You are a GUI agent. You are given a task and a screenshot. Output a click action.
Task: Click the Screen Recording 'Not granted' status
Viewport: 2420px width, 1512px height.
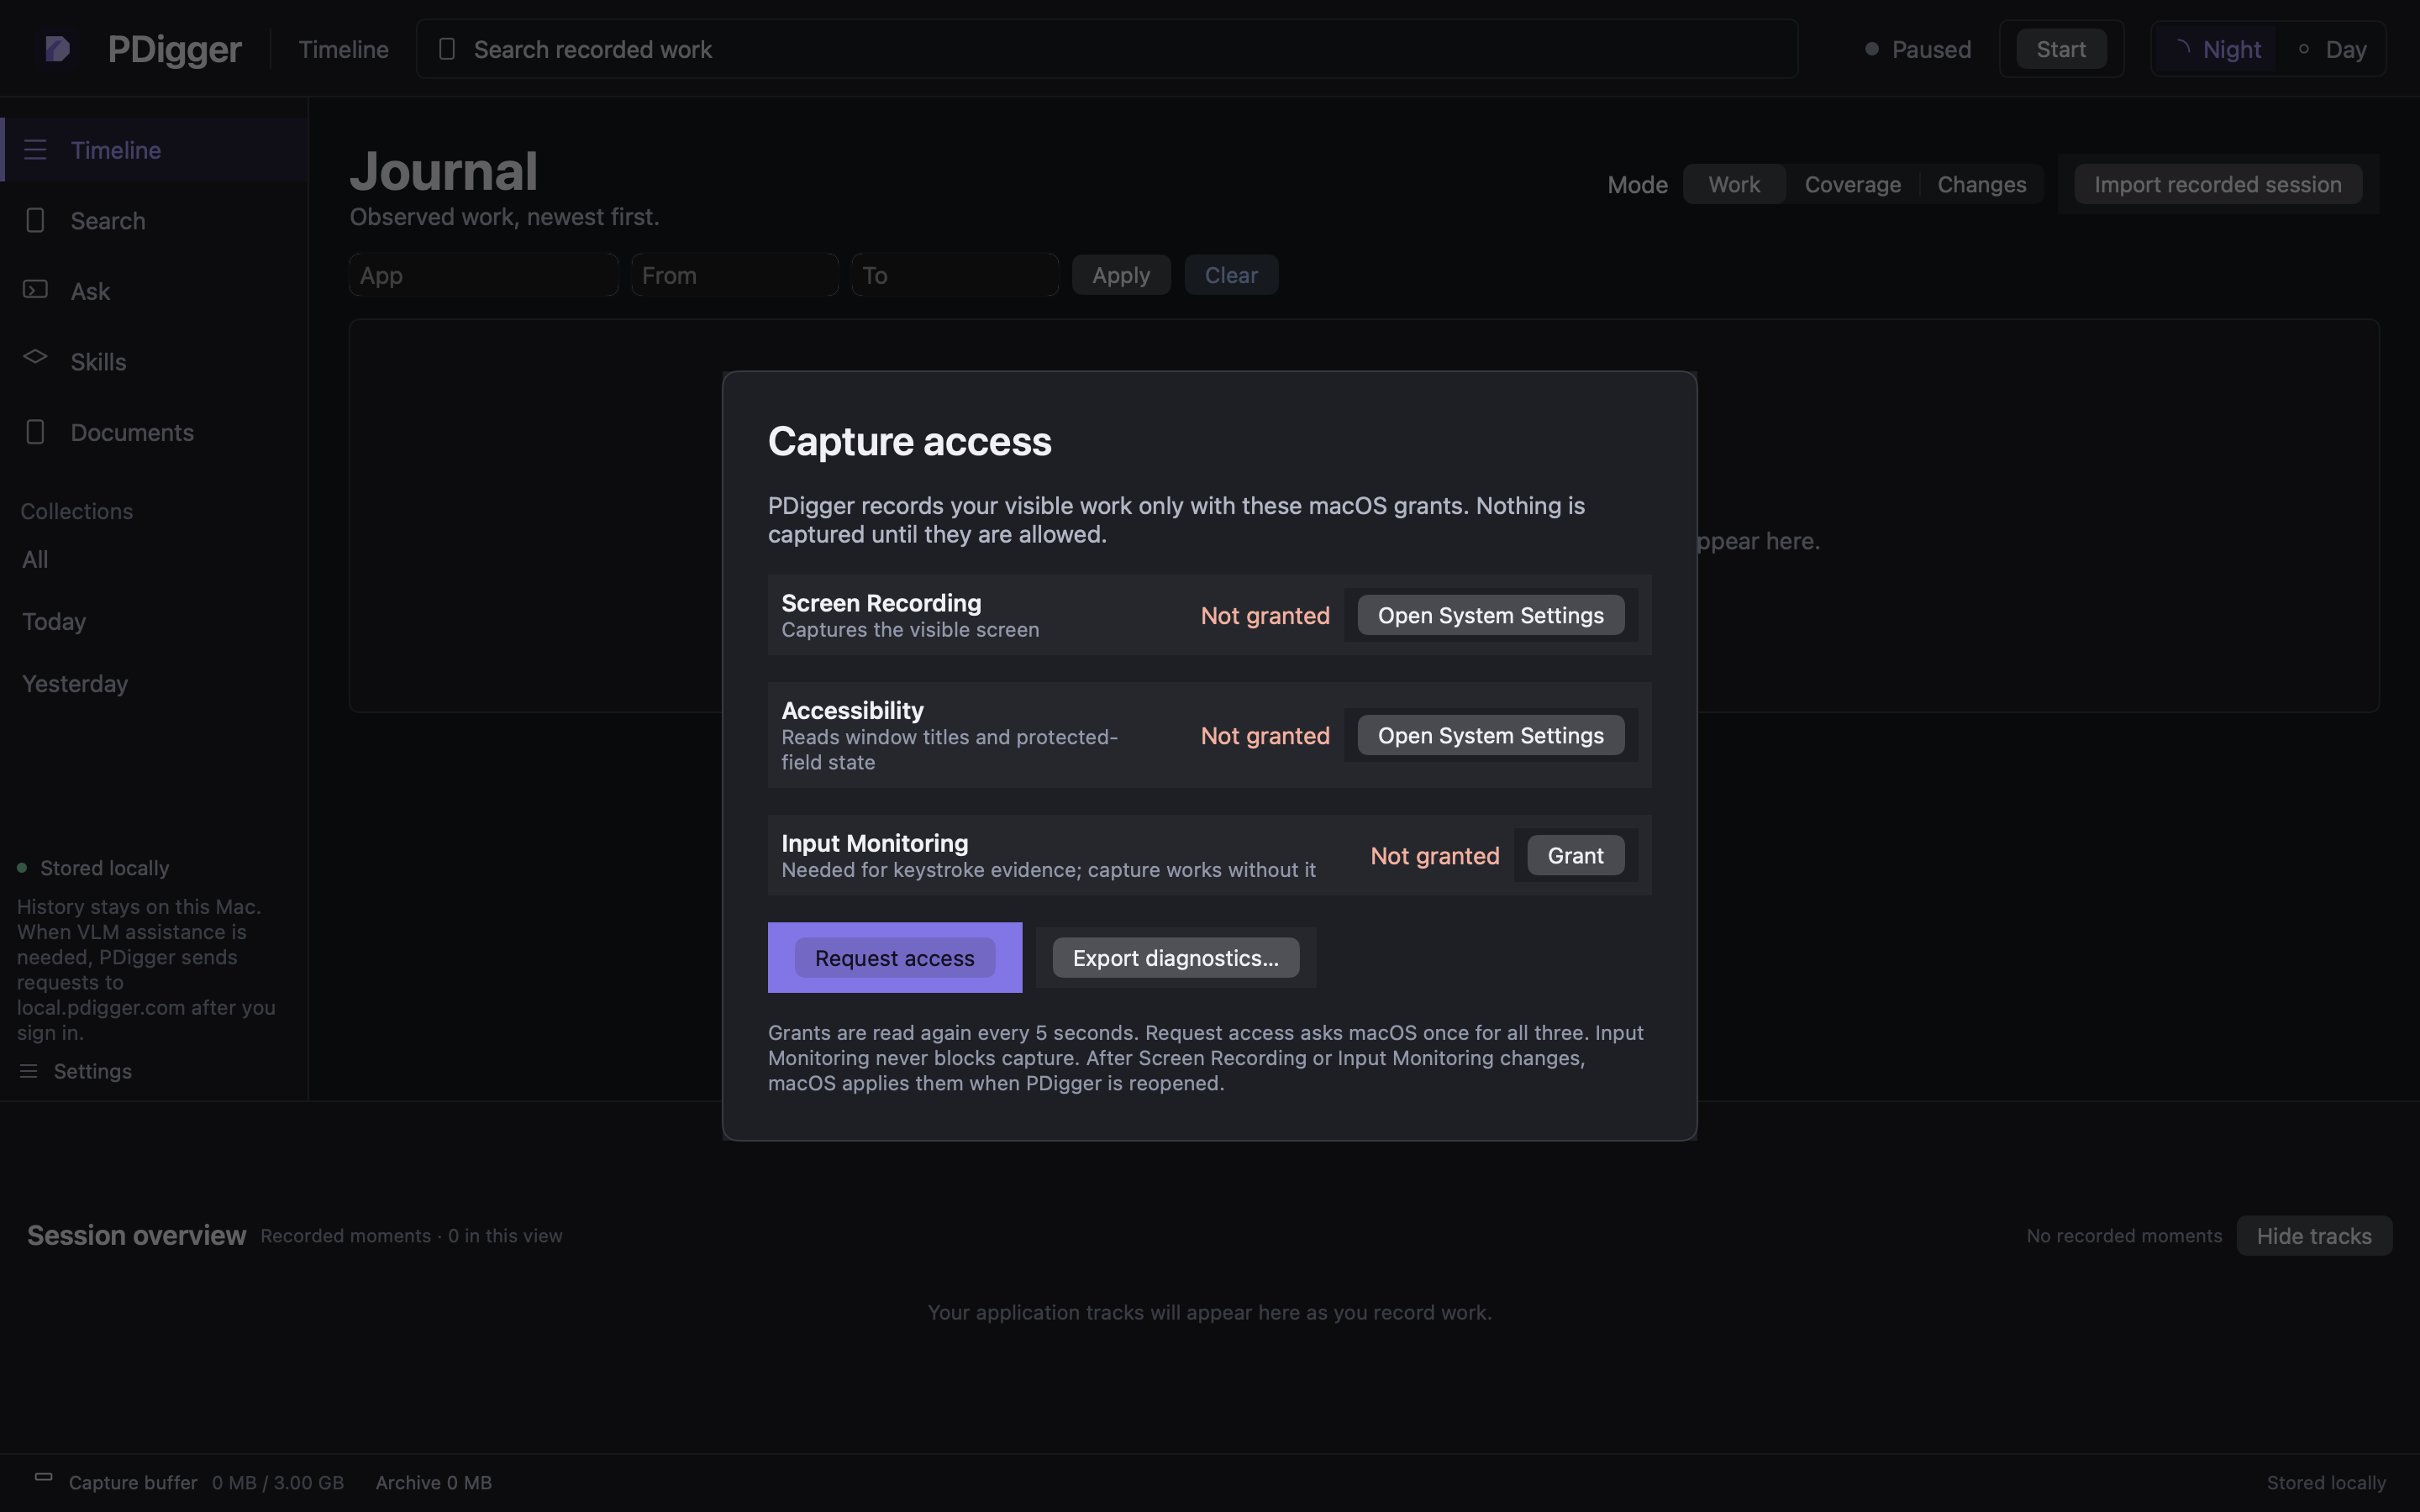click(1265, 615)
